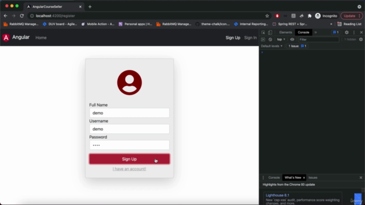Click the '1 hidden' messages text

pos(350,39)
